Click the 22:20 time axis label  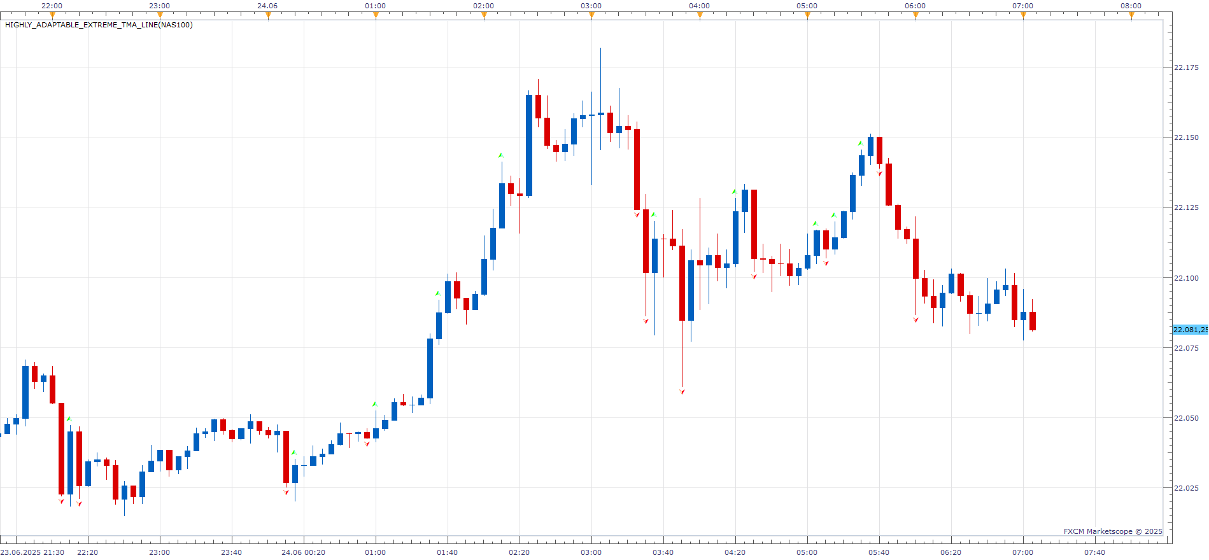[88, 552]
